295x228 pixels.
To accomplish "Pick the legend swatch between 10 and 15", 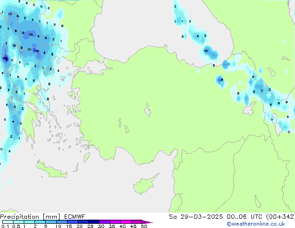I will click(x=61, y=222).
